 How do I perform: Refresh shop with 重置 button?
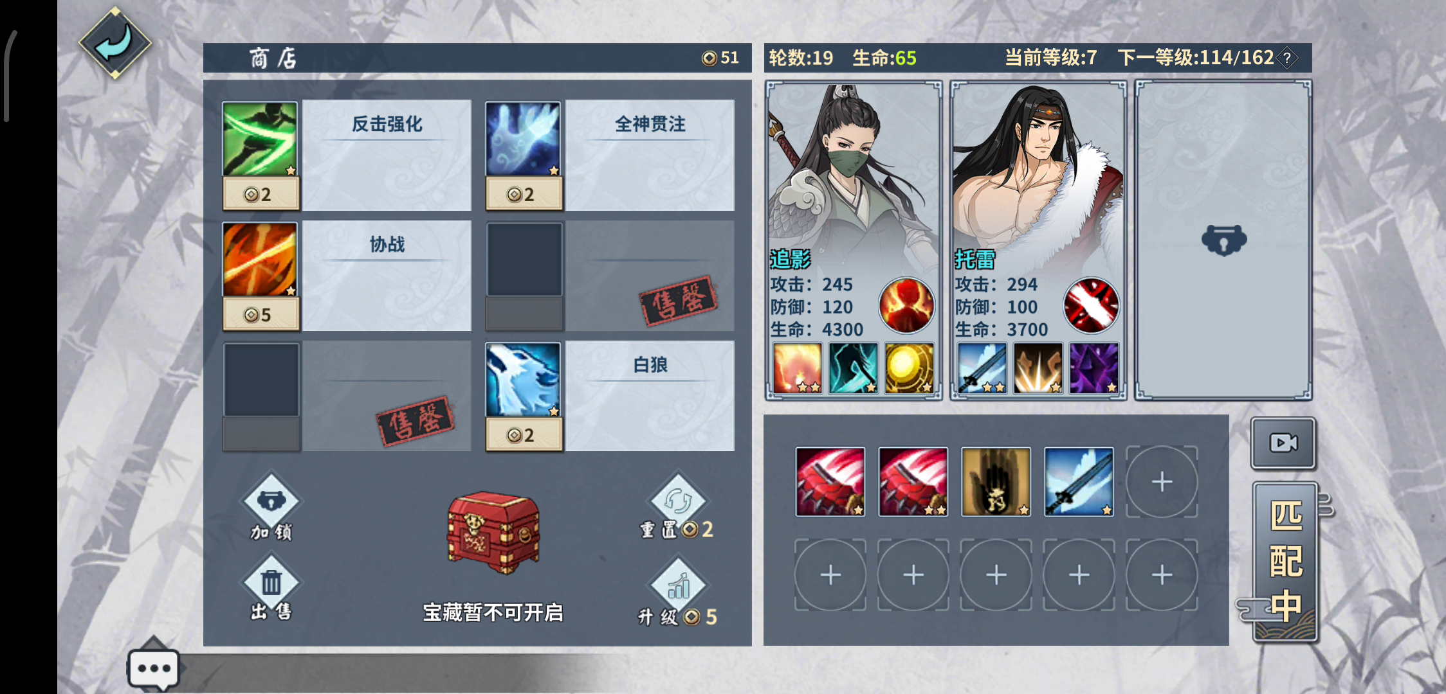pyautogui.click(x=677, y=508)
